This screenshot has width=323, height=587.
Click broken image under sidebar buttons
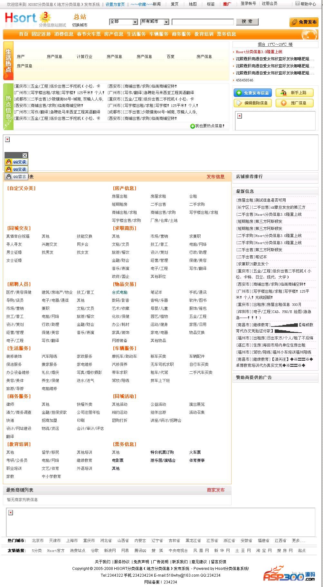pos(240,116)
